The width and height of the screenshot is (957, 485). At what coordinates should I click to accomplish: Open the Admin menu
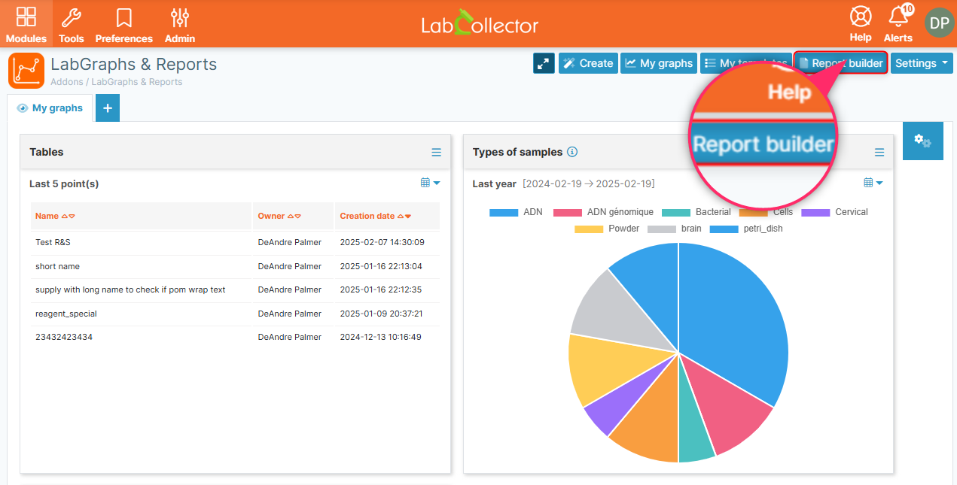click(x=180, y=24)
